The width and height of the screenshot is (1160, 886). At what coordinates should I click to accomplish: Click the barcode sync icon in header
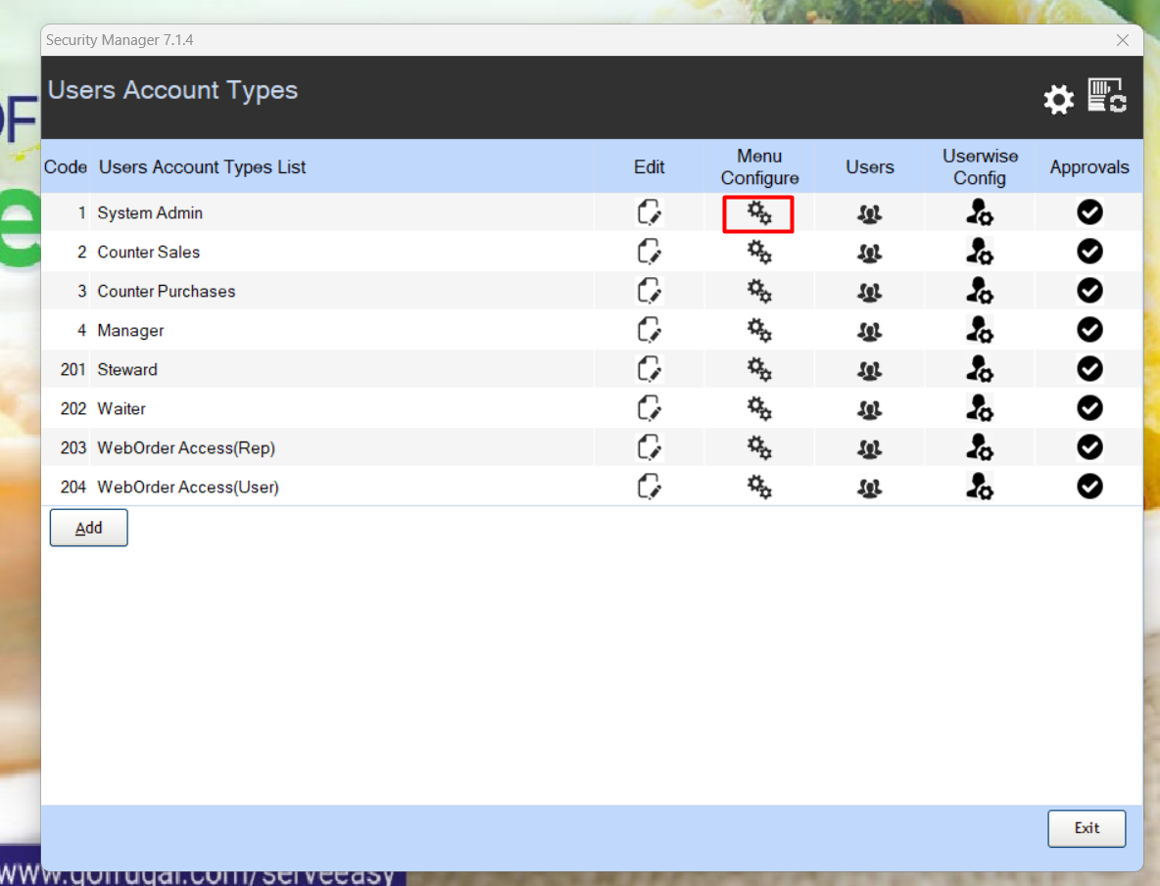click(1107, 96)
